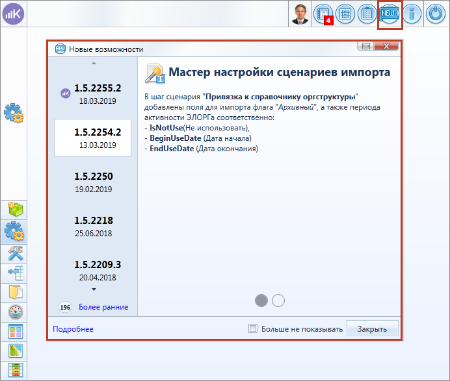Open notifications list with 4 badge

pyautogui.click(x=323, y=14)
